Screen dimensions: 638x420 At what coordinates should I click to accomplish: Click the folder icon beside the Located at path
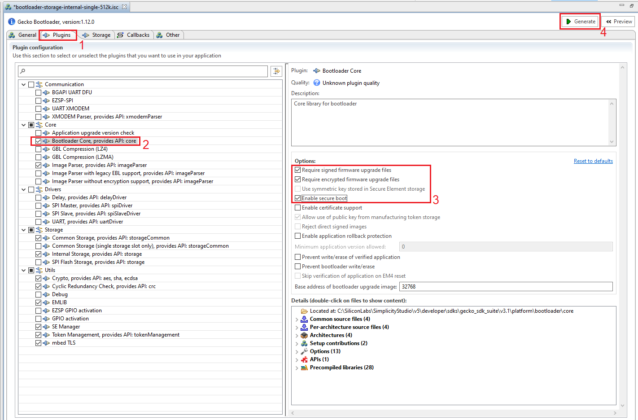(x=305, y=311)
